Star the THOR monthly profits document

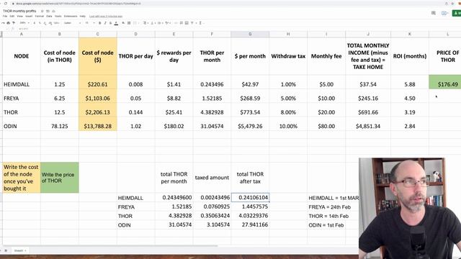pos(42,11)
